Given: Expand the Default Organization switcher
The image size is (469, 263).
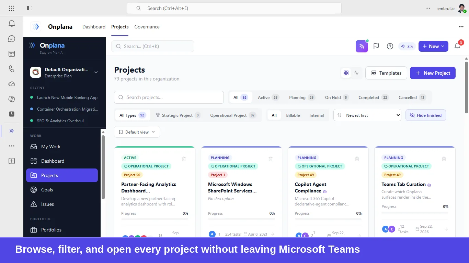Looking at the screenshot, I should [x=65, y=72].
